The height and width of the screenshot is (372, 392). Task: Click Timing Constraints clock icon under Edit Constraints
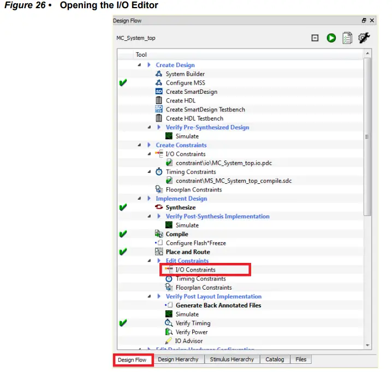coord(169,278)
